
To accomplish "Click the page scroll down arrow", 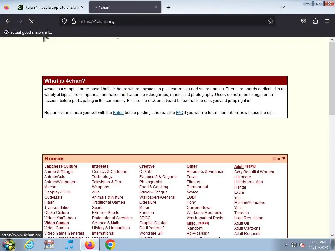I will pos(332,235).
